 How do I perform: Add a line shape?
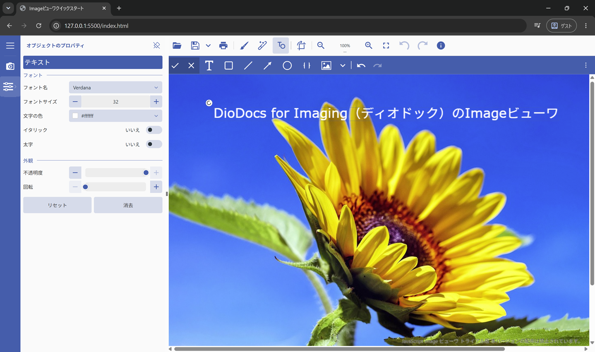pos(248,65)
